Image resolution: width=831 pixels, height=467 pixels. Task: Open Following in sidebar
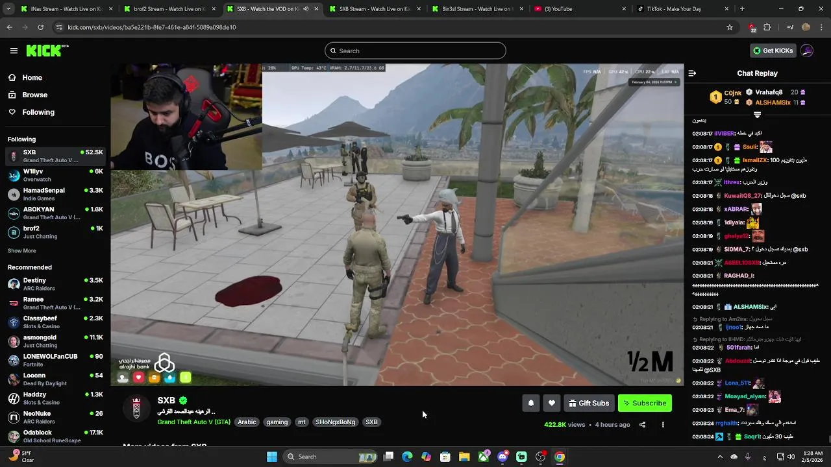38,112
